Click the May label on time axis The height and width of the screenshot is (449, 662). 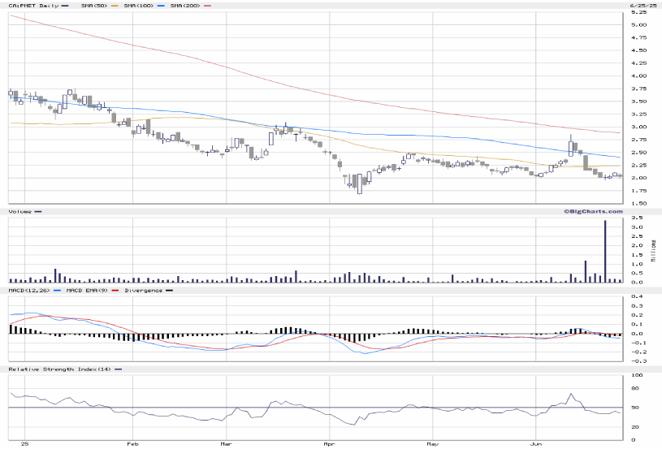432,444
